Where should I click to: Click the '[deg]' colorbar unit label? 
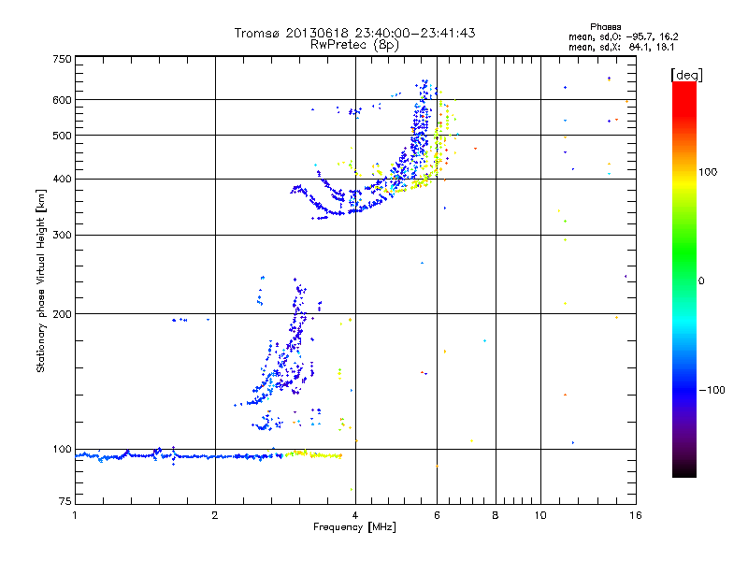click(686, 75)
